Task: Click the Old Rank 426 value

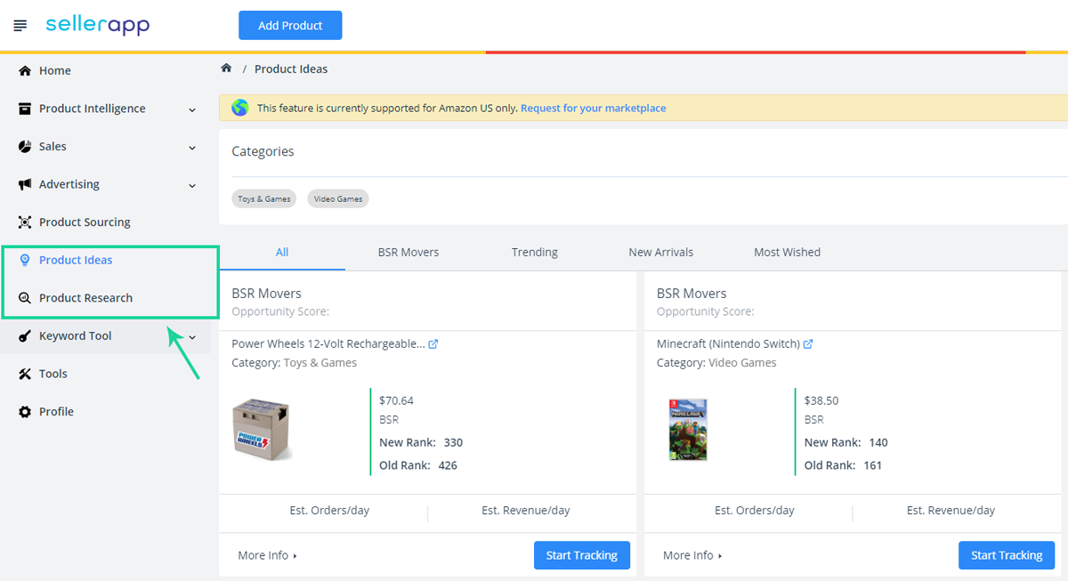Action: pos(448,465)
